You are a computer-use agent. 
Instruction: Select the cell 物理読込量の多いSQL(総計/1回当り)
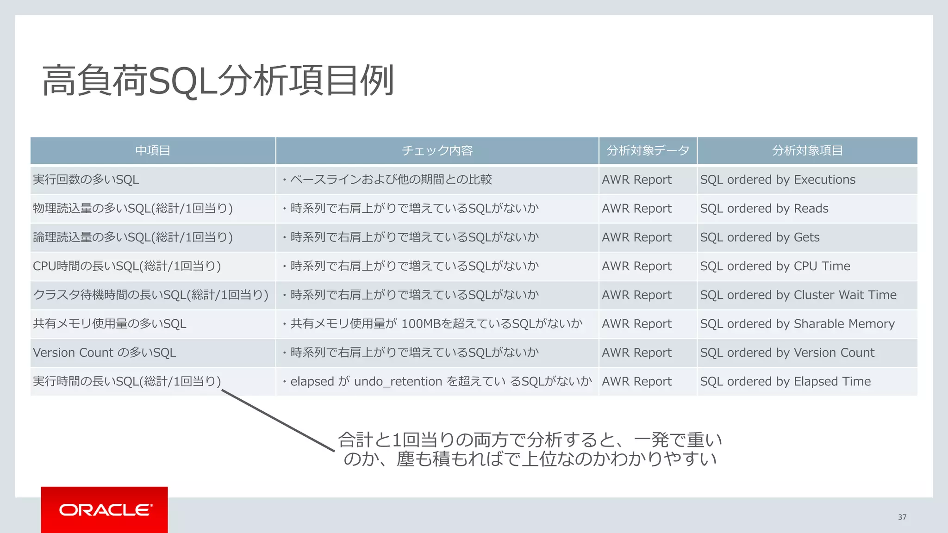[x=153, y=208]
